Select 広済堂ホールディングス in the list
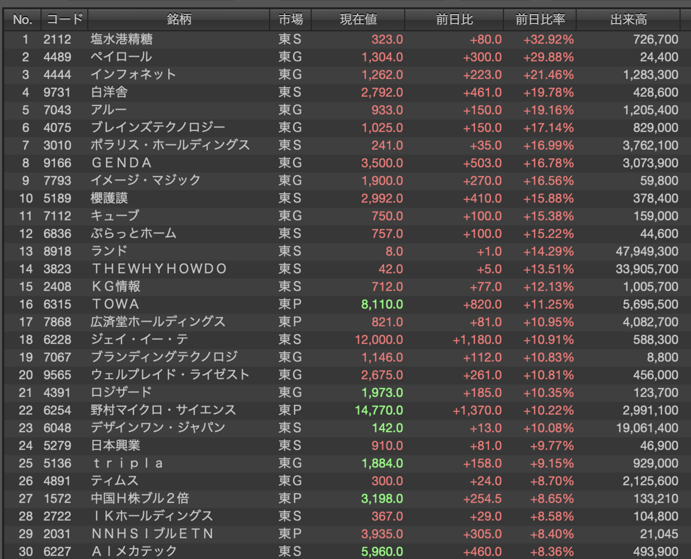 pyautogui.click(x=158, y=321)
